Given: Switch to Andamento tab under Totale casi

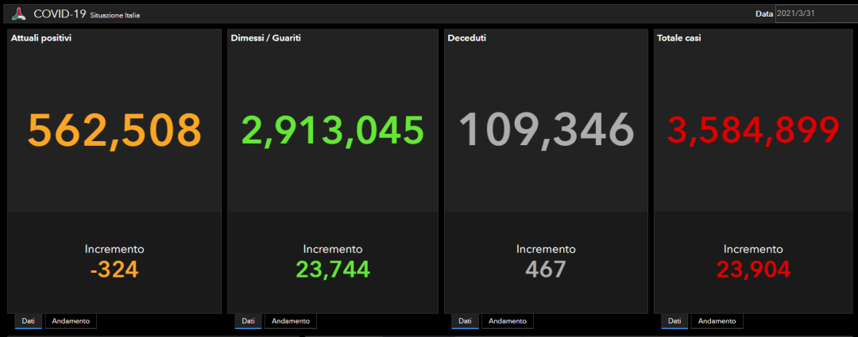Looking at the screenshot, I should [x=717, y=321].
